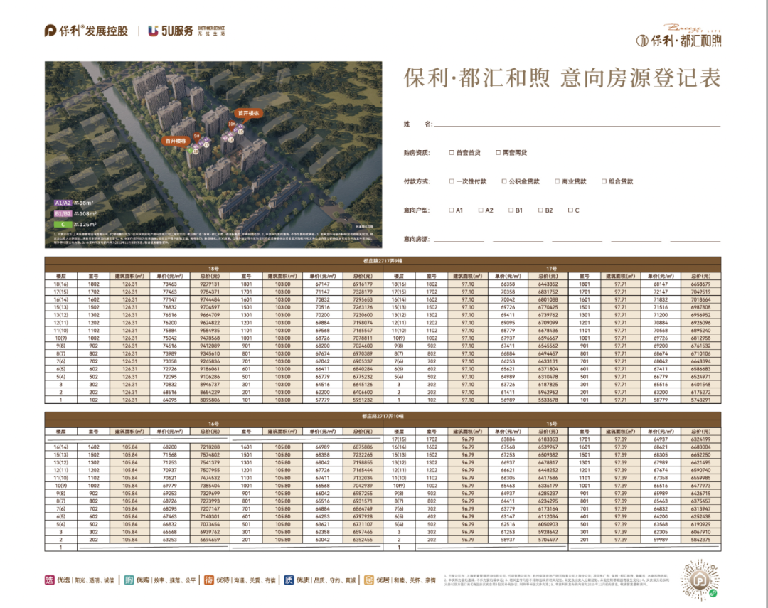Select the B1 unit type checkbox
The image size is (768, 608).
[x=511, y=210]
